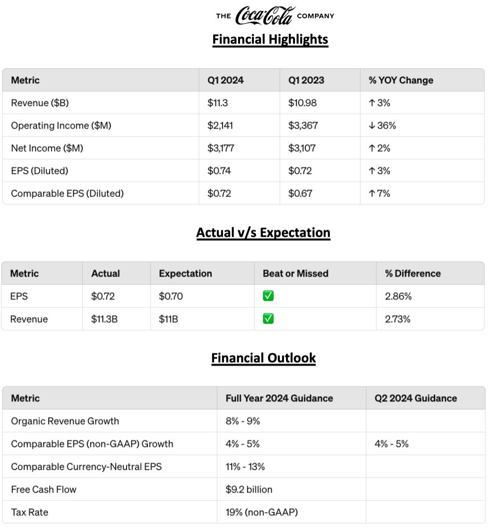488x527 pixels.
Task: Click the Q2 2024 Guidance column header
Action: (416, 398)
